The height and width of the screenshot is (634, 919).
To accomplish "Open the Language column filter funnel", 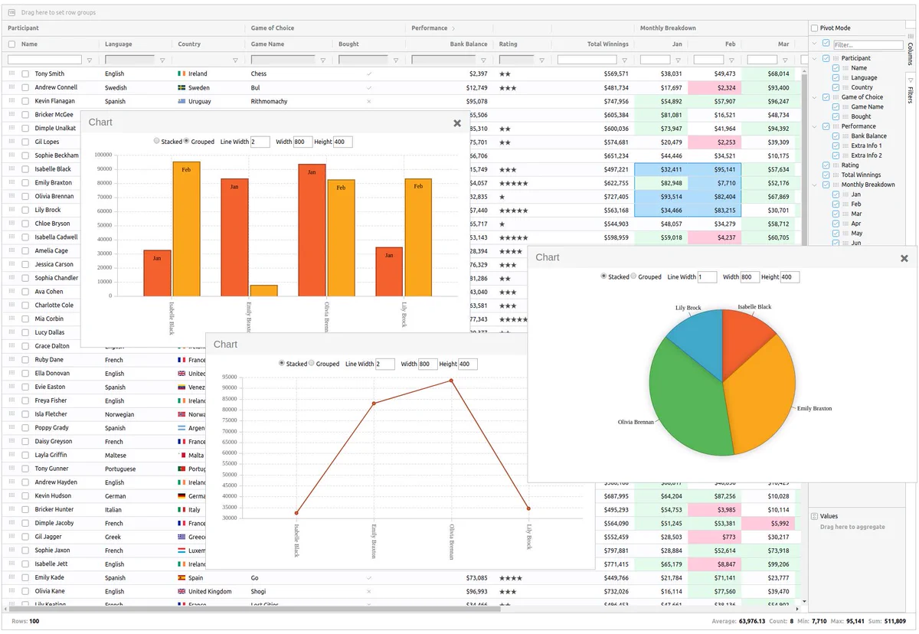I will click(162, 60).
